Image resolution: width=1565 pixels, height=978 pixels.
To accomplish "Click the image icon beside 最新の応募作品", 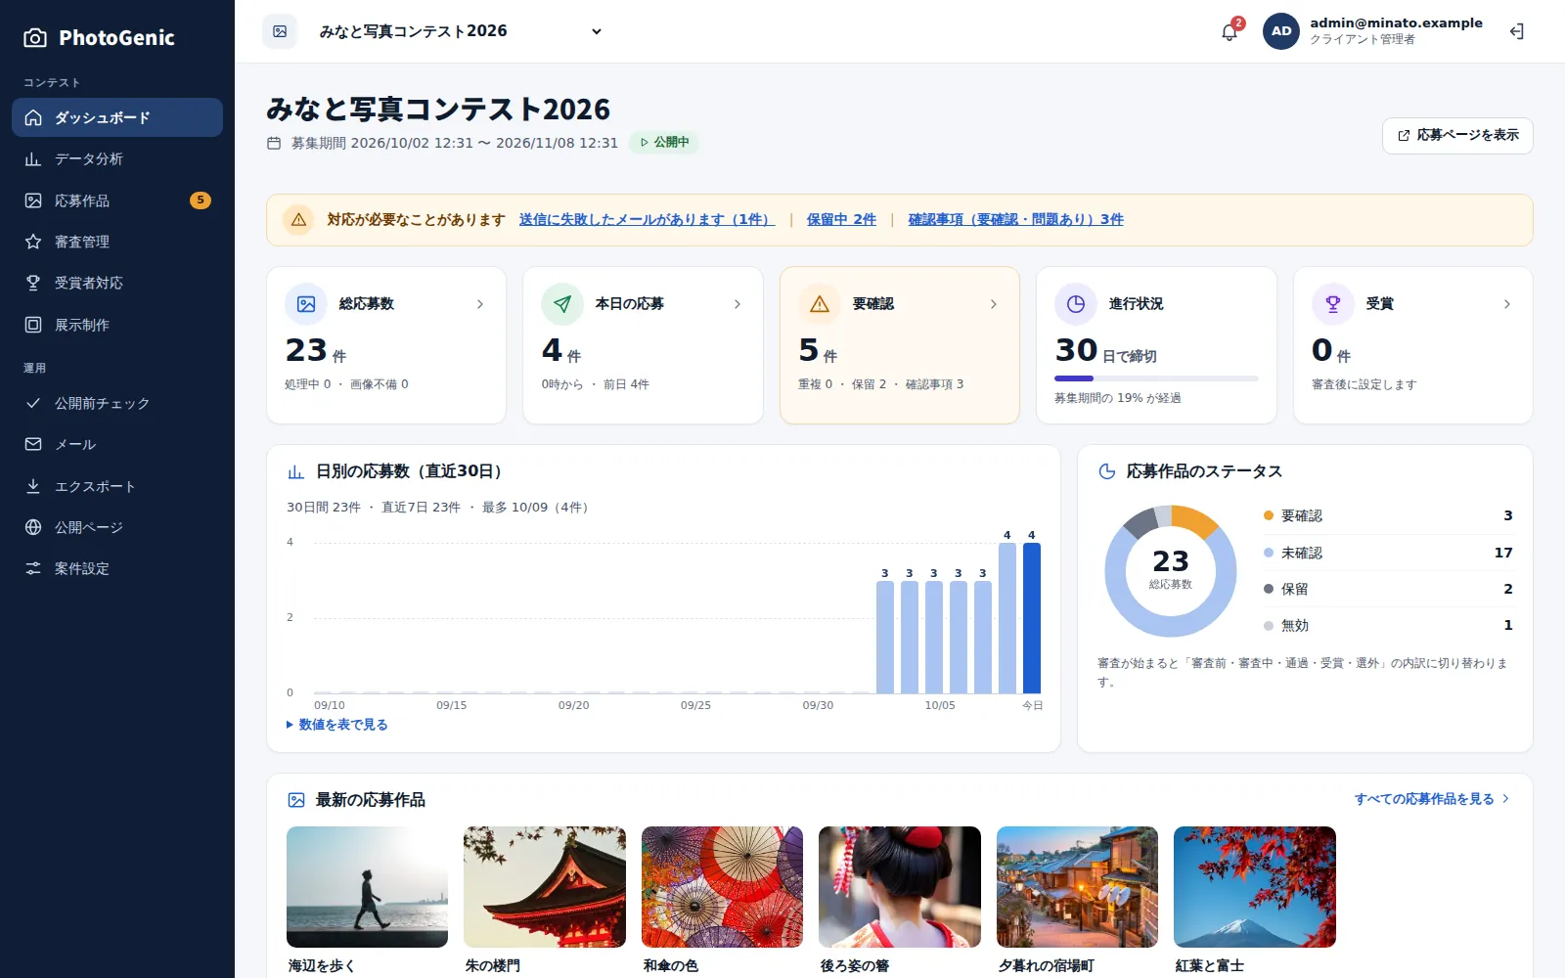I will [296, 800].
